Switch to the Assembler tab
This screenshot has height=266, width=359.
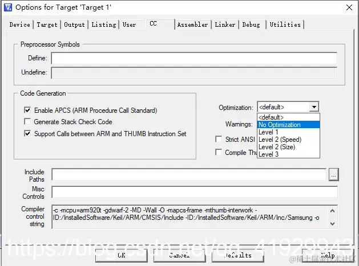(x=192, y=24)
